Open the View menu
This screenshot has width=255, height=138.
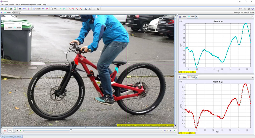pos(39,4)
